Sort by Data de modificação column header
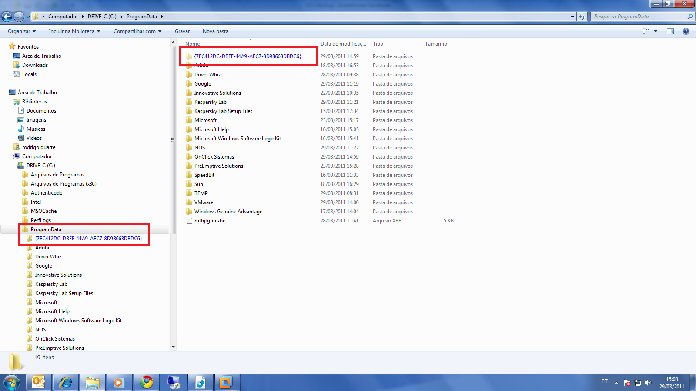The height and width of the screenshot is (391, 696). (344, 44)
